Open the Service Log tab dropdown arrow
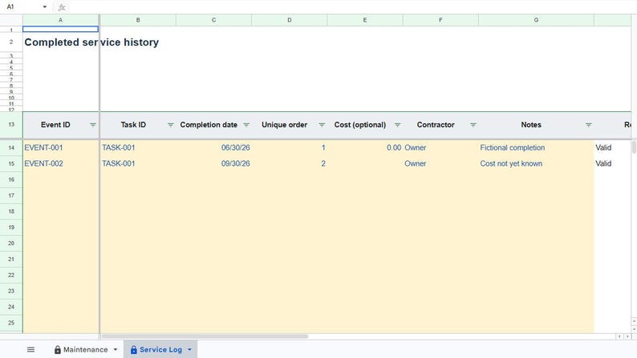Viewport: 637px width, 358px height. (189, 349)
